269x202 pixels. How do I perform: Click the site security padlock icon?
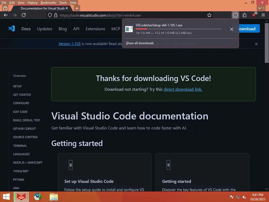(56, 15)
